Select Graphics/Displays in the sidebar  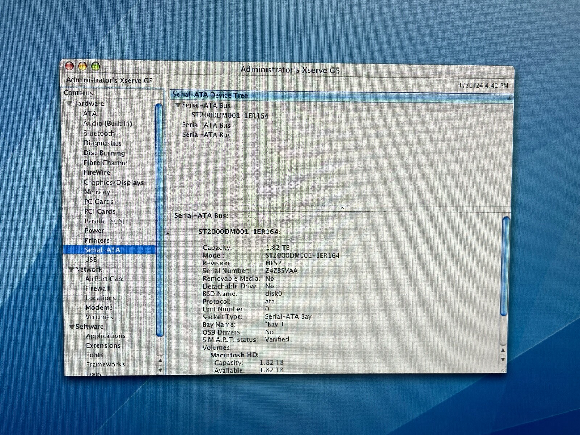pyautogui.click(x=113, y=182)
